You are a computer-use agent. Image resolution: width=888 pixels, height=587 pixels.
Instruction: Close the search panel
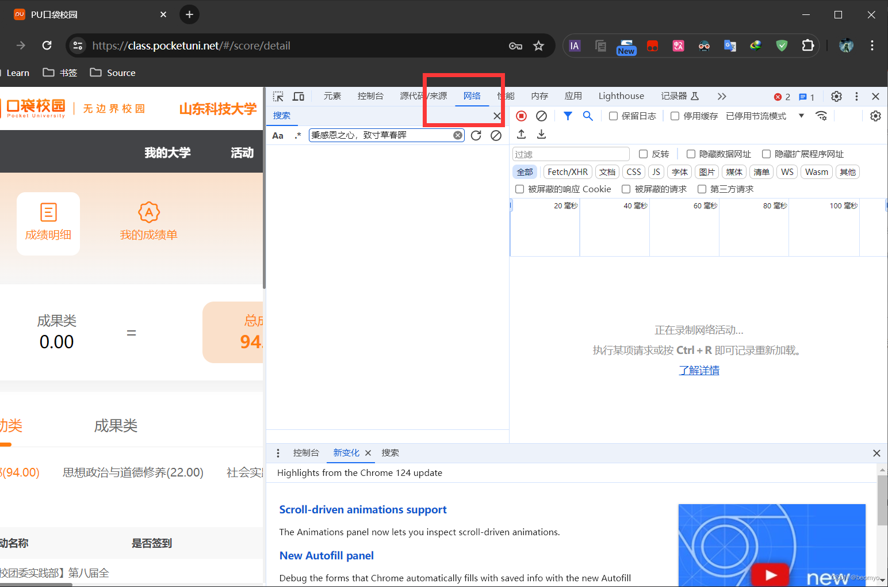497,116
